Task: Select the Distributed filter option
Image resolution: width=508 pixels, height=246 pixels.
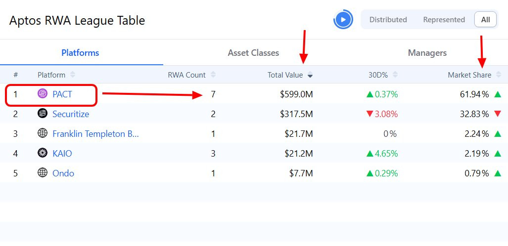Action: (388, 20)
